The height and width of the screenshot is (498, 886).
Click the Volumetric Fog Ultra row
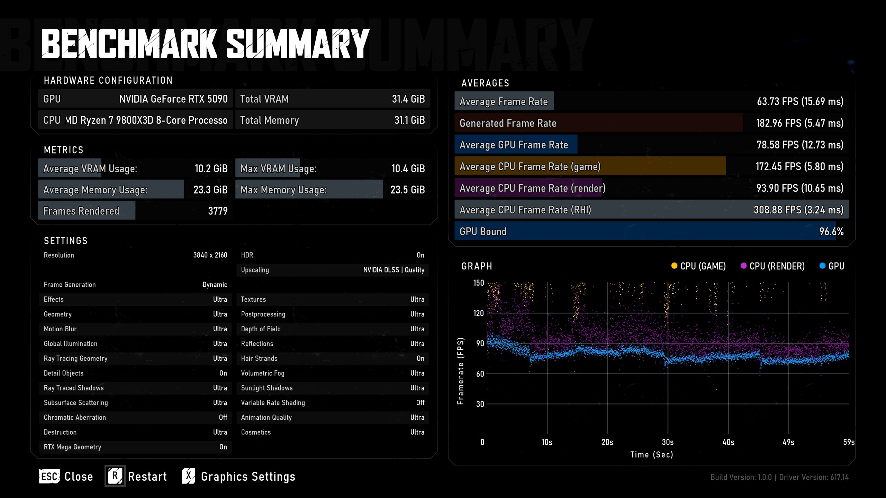[333, 373]
